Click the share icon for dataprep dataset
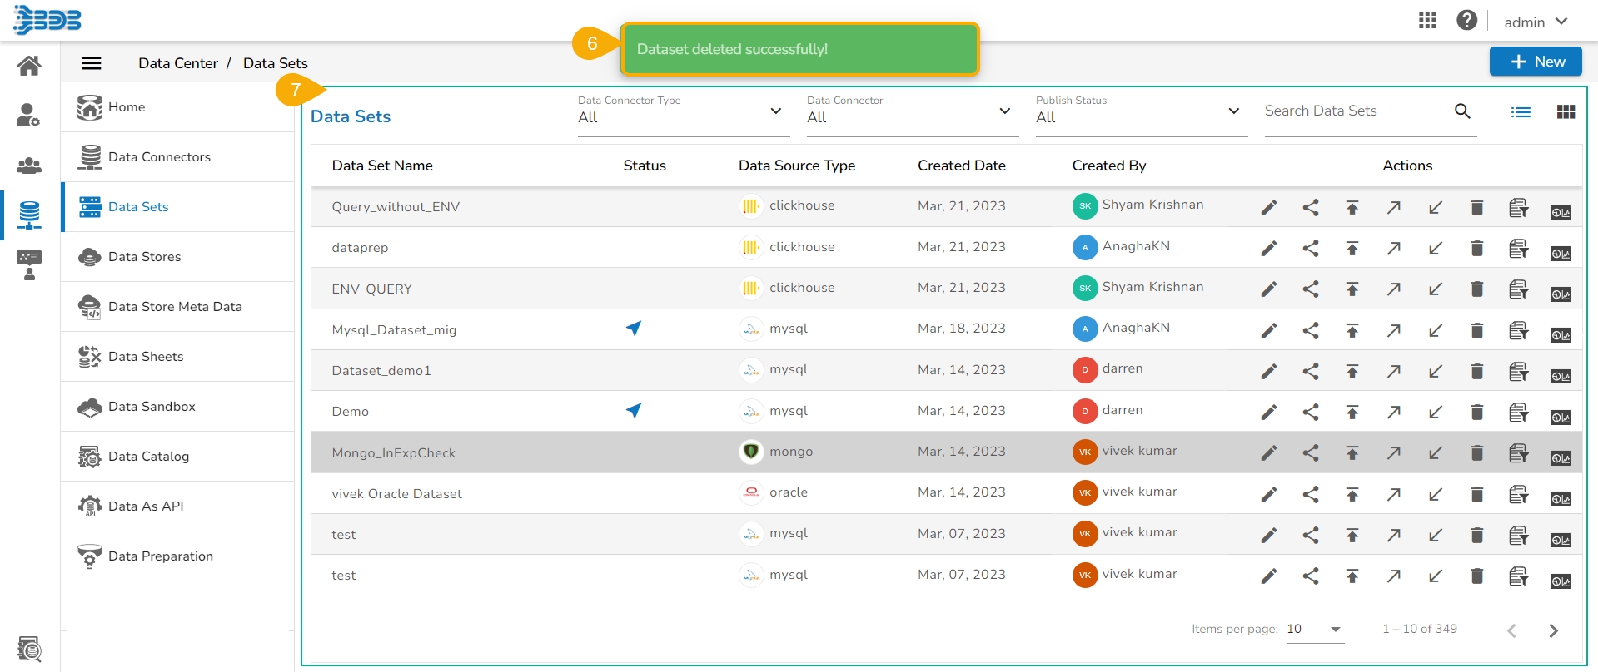Viewport: 1598px width, 672px height. click(1310, 248)
